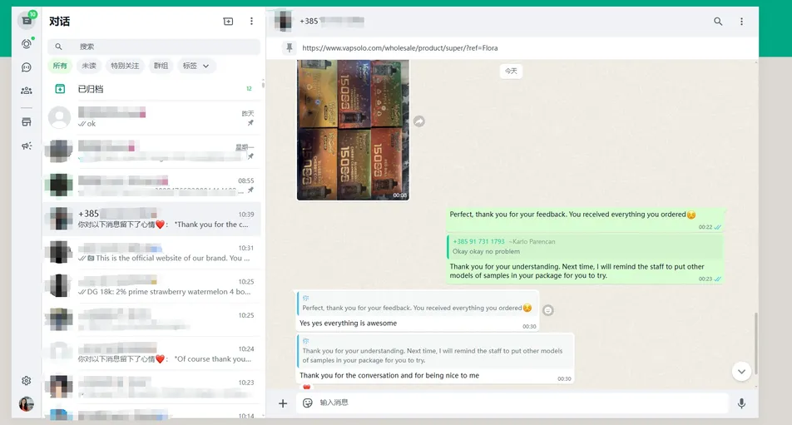
Task: Click the search box labeled 搜索
Action: coord(154,47)
